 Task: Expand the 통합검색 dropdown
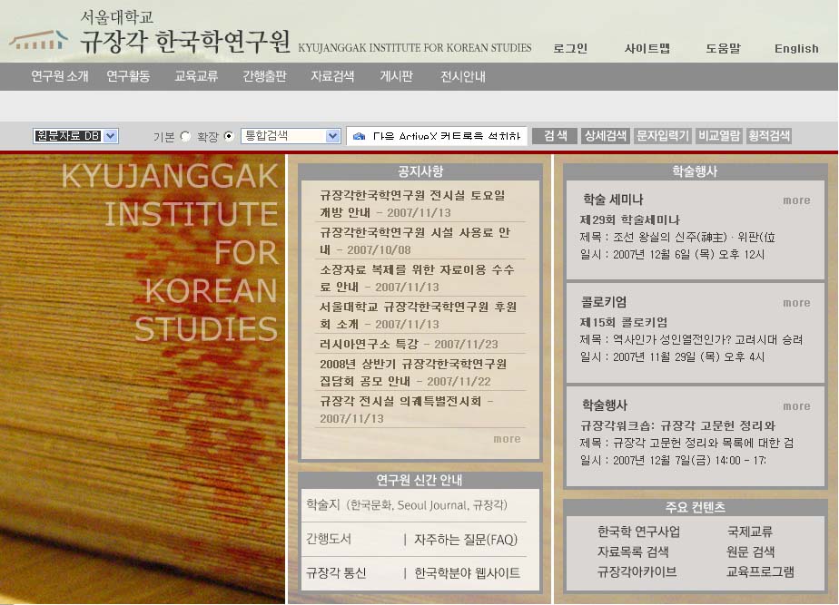point(291,136)
